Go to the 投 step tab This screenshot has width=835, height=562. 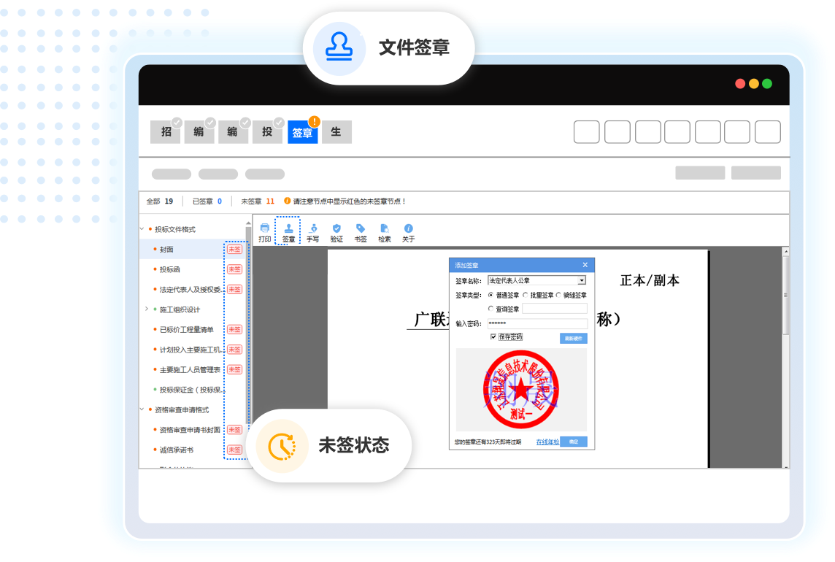coord(267,132)
